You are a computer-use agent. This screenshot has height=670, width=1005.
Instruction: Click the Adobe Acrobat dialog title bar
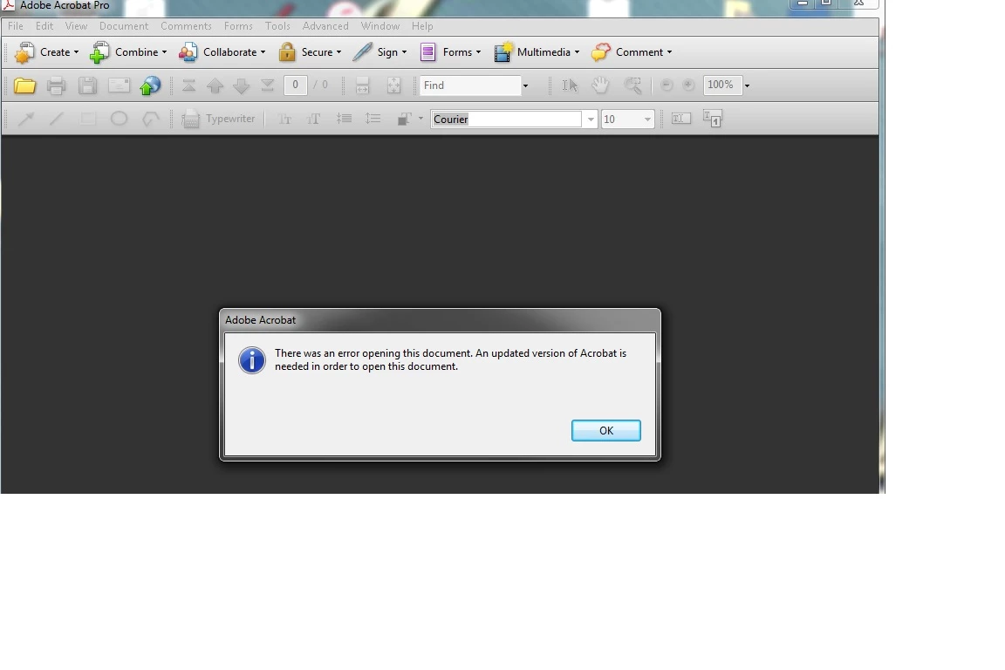pos(440,320)
